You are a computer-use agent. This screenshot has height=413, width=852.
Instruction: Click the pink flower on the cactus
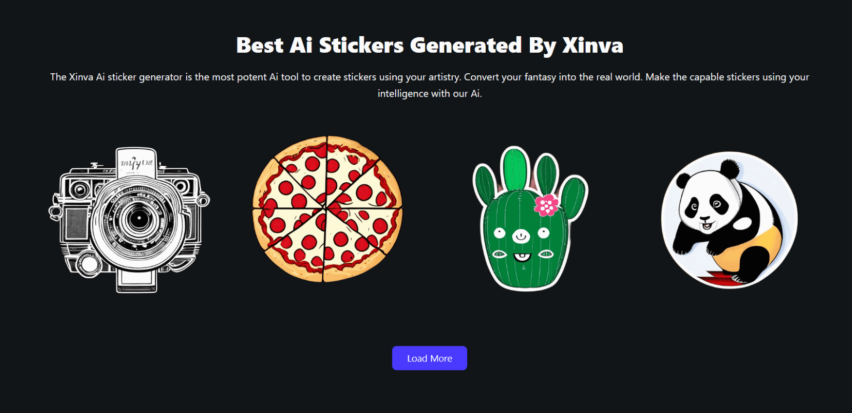(x=547, y=205)
